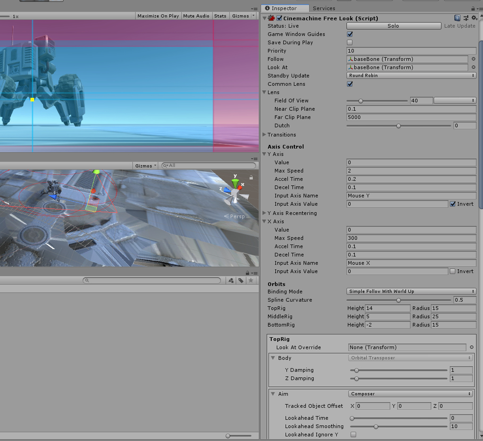Open the object picker for Look At
483x441 pixels.
click(474, 67)
